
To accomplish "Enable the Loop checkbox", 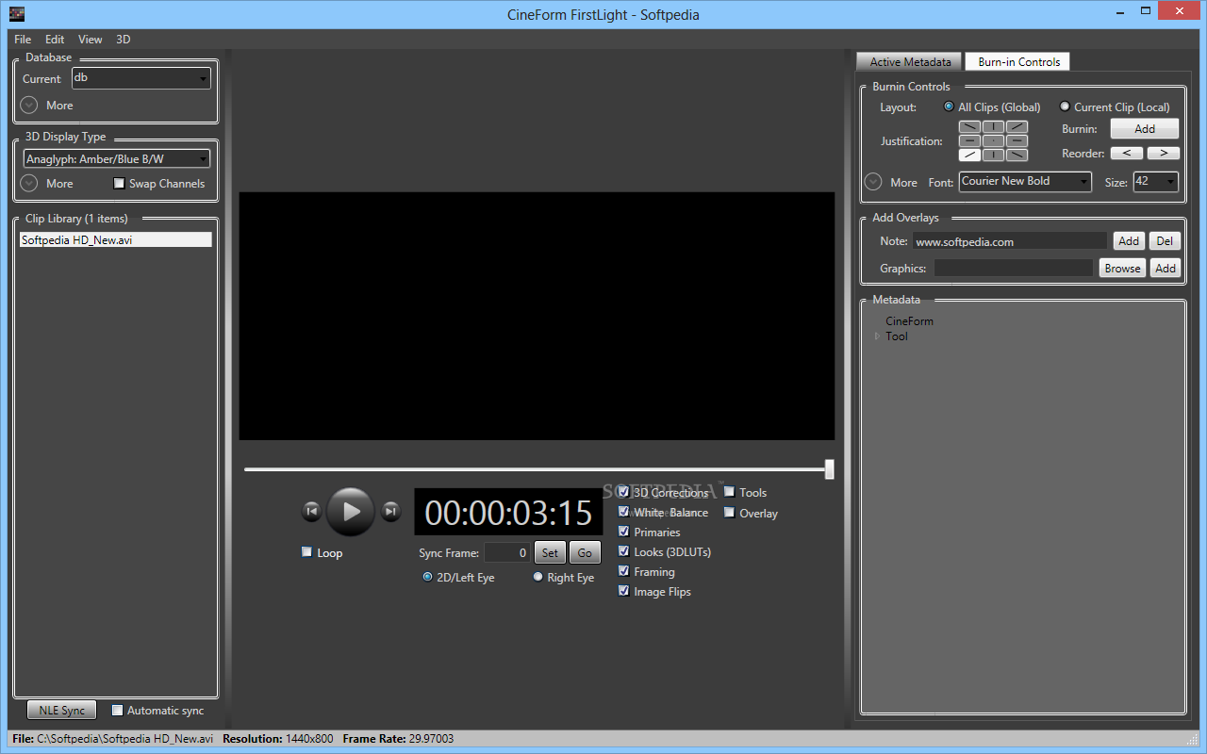I will tap(306, 552).
